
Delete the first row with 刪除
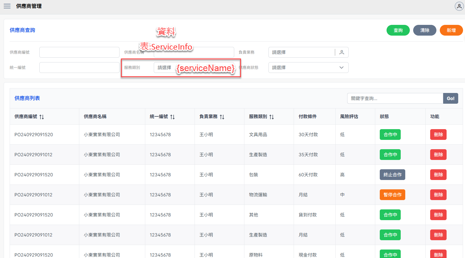coord(438,135)
